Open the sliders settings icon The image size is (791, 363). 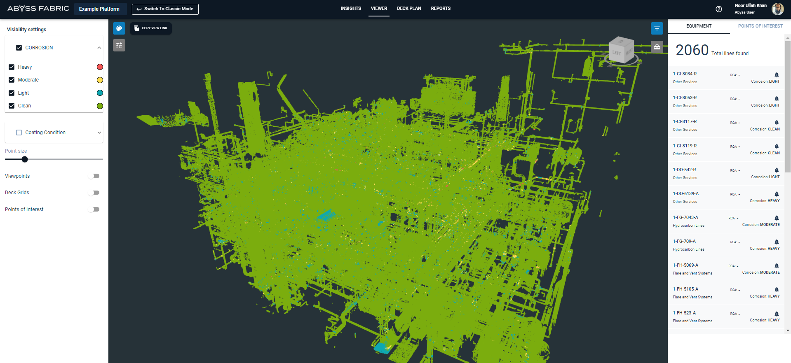click(x=119, y=45)
